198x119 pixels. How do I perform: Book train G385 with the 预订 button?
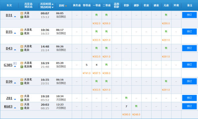[189, 65]
